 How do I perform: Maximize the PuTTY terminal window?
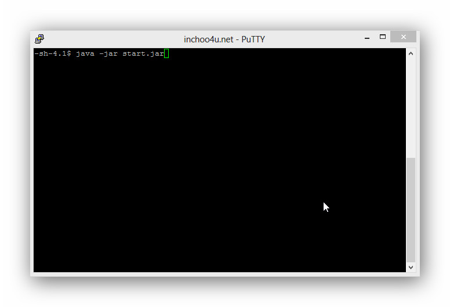[383, 37]
